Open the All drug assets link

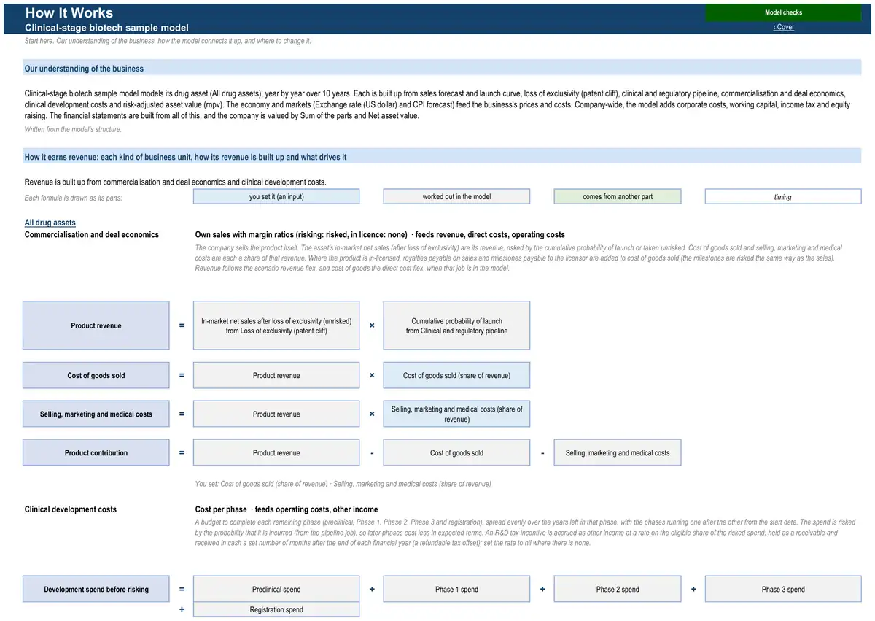[50, 223]
